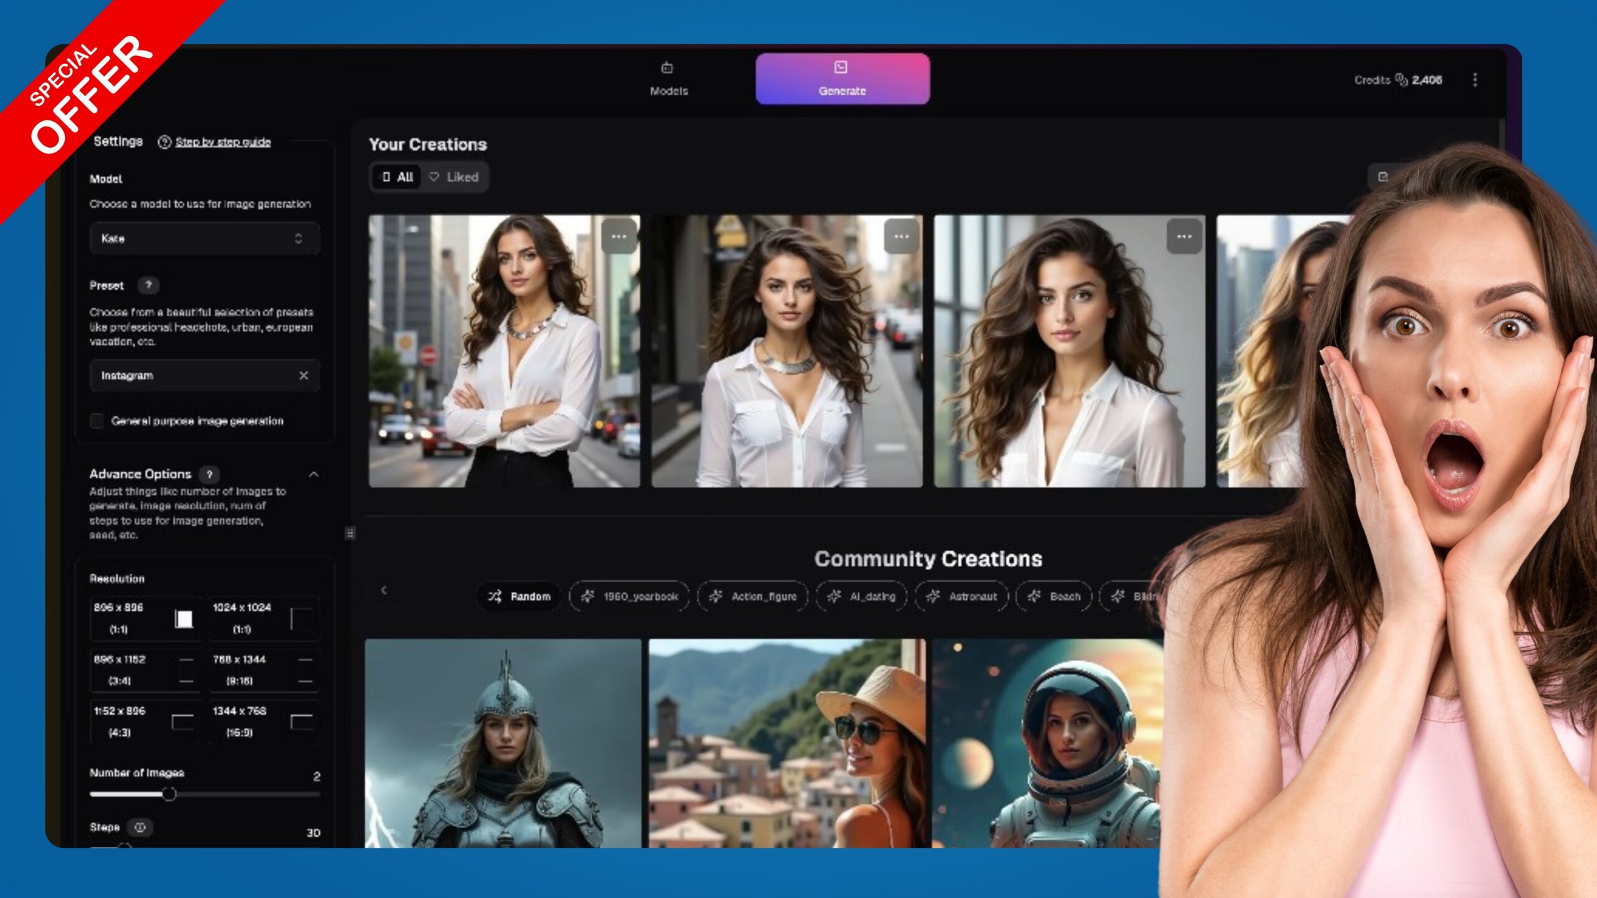
Task: Filter community by Astronaut tag
Action: click(x=961, y=597)
